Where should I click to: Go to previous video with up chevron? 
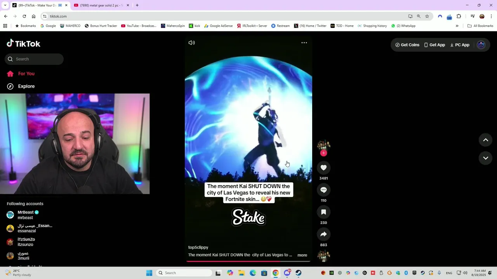click(485, 140)
